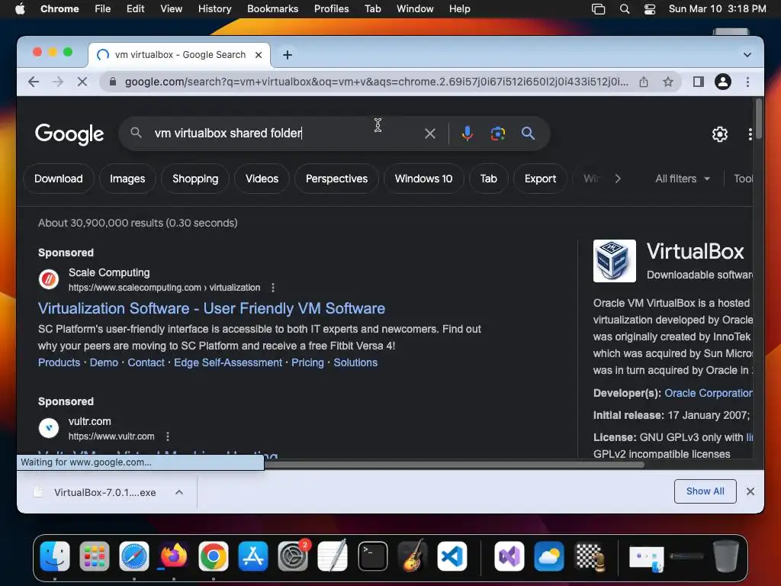
Task: Launch Firefox from the Dock
Action: 173,555
